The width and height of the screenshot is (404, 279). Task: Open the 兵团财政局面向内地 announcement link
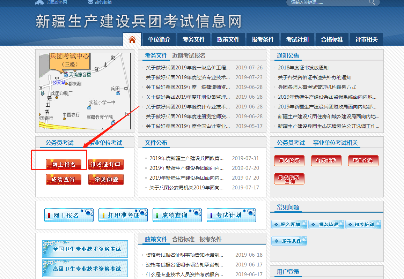pos(327,107)
